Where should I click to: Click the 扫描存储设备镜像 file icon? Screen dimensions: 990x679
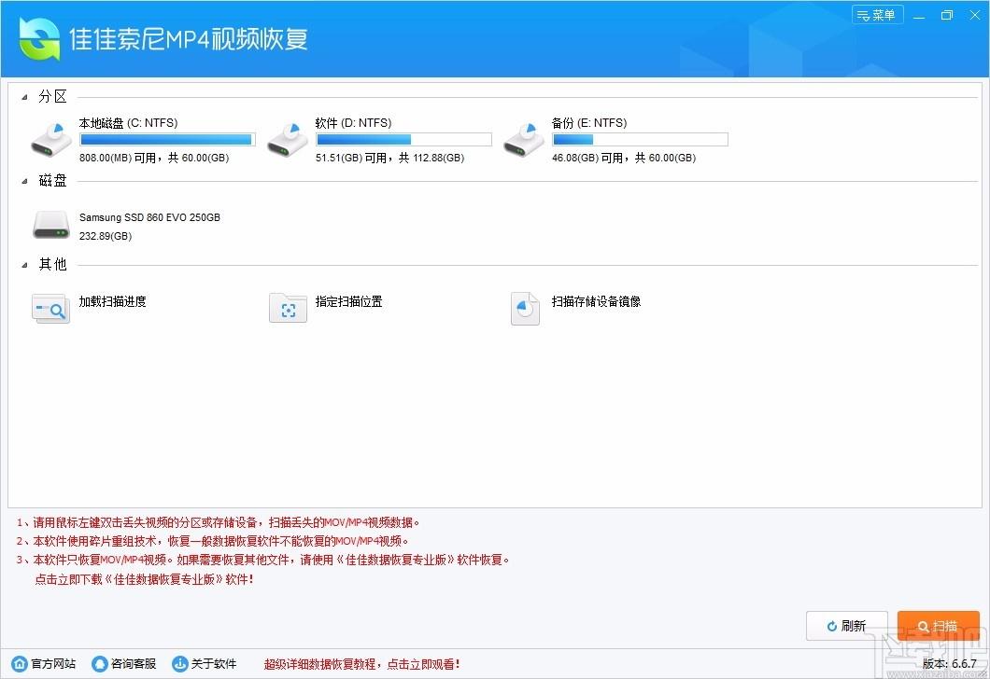click(525, 309)
